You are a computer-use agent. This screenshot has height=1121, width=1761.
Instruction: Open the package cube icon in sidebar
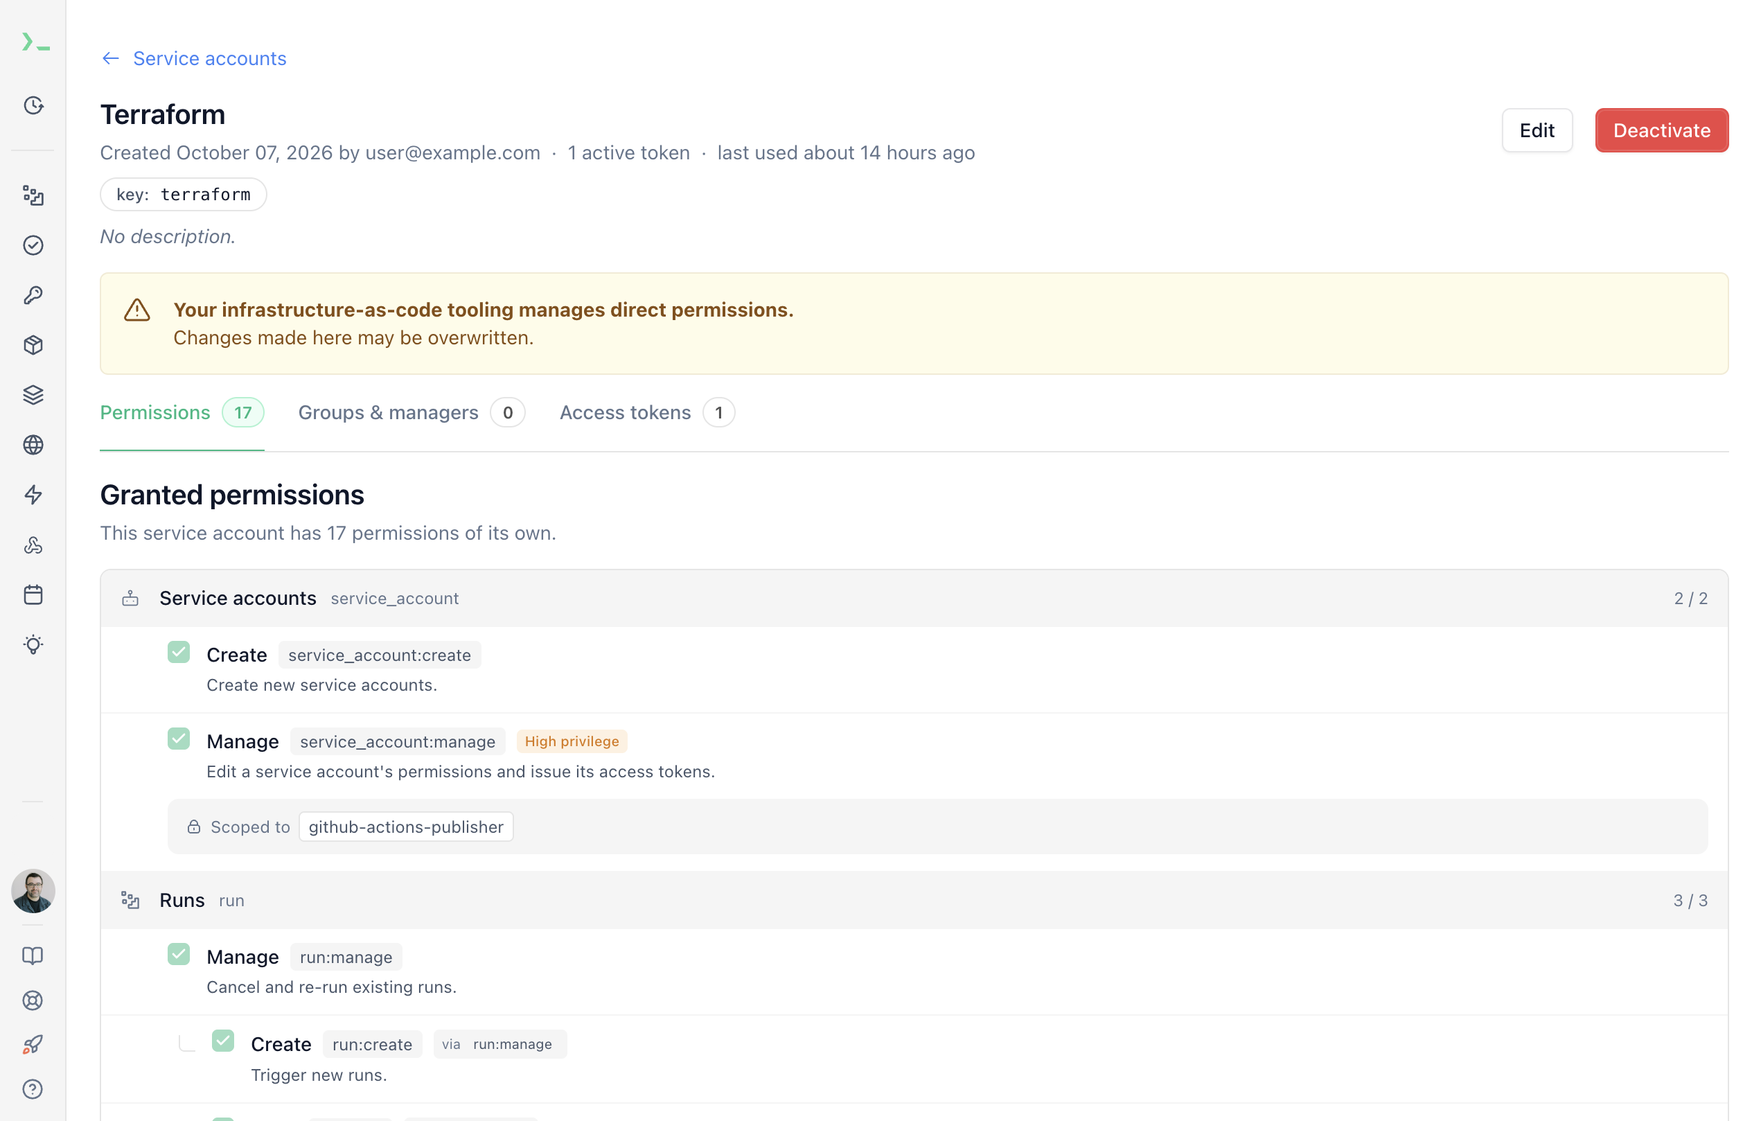[33, 345]
